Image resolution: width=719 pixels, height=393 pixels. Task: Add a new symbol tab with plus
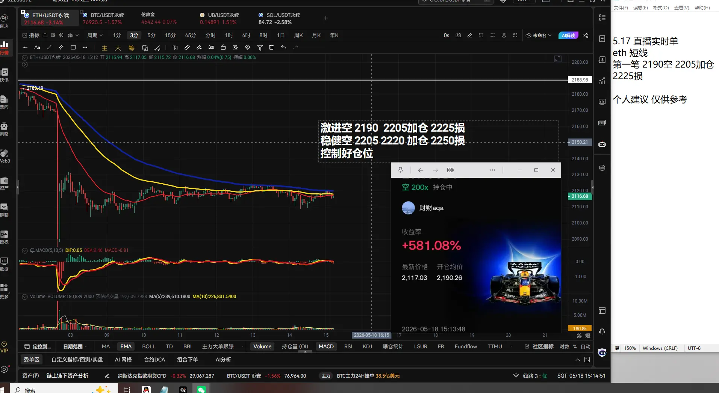[326, 18]
